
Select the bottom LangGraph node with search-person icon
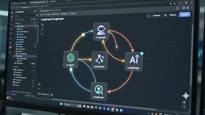(x=99, y=91)
